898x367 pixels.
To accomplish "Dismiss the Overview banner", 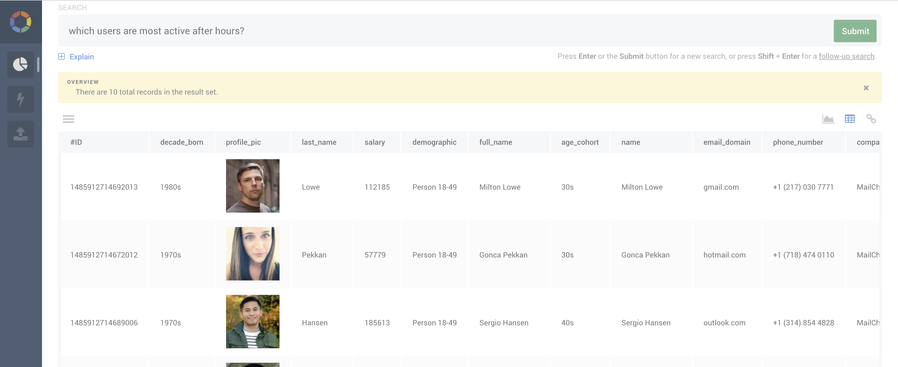I will pos(866,88).
